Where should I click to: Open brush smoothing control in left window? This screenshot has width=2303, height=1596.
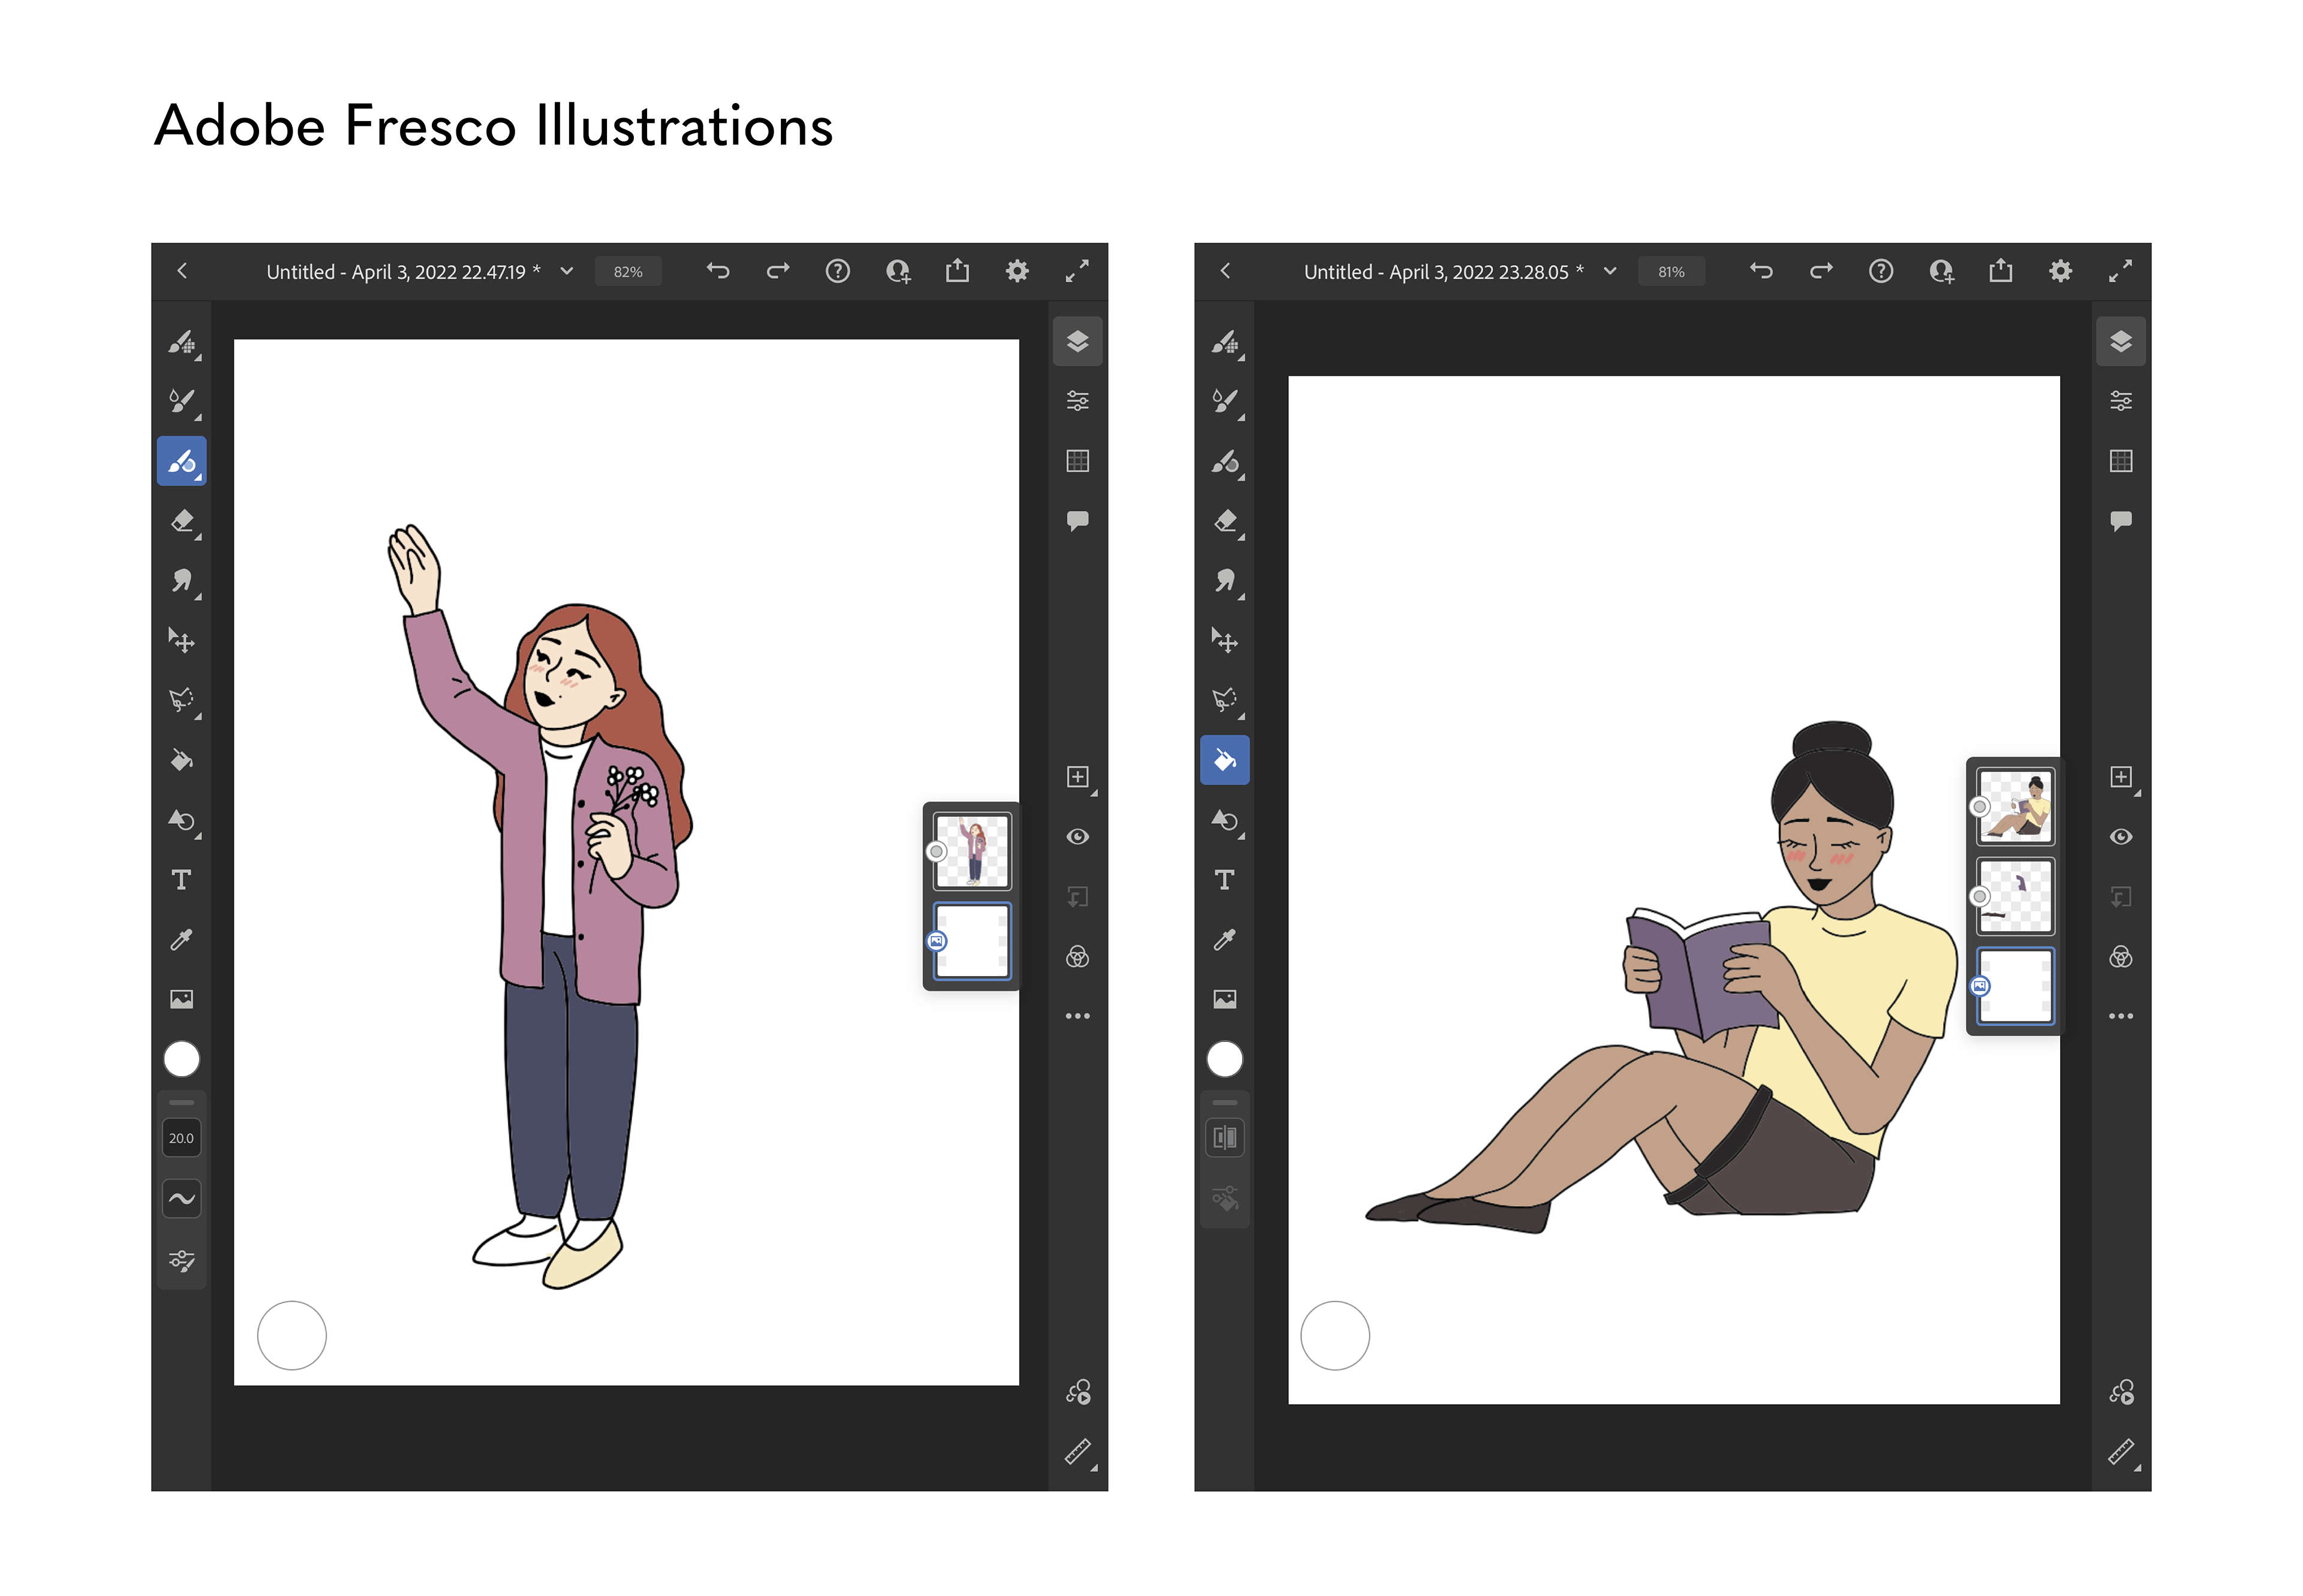click(x=181, y=1198)
